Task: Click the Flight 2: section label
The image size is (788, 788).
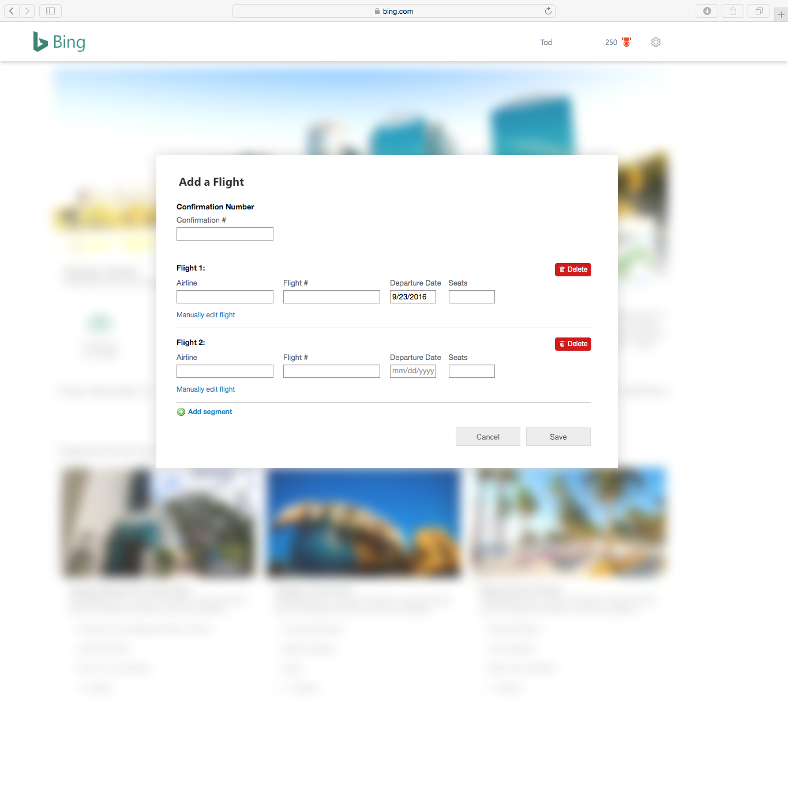Action: click(191, 343)
